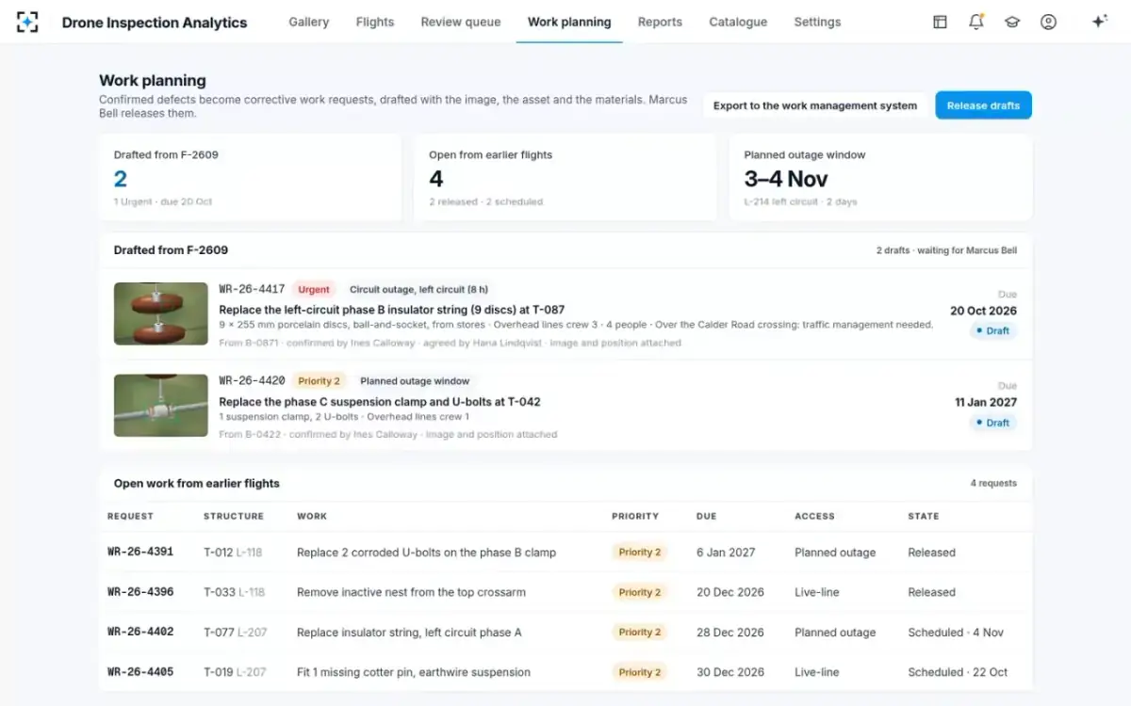The height and width of the screenshot is (706, 1131).
Task: Click the PRIORITY column header
Action: click(635, 516)
